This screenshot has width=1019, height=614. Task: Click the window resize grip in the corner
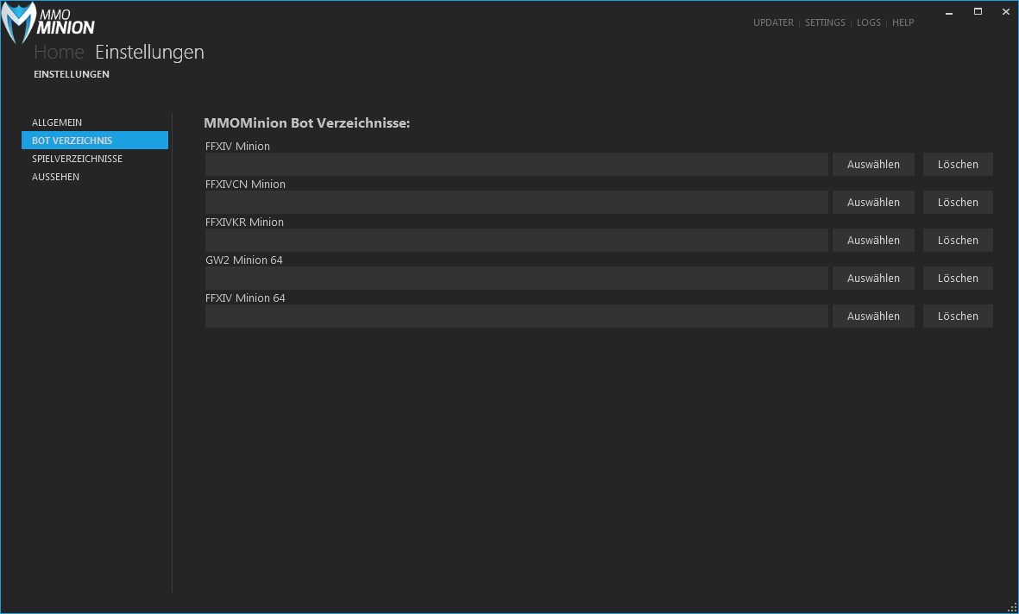1012,607
